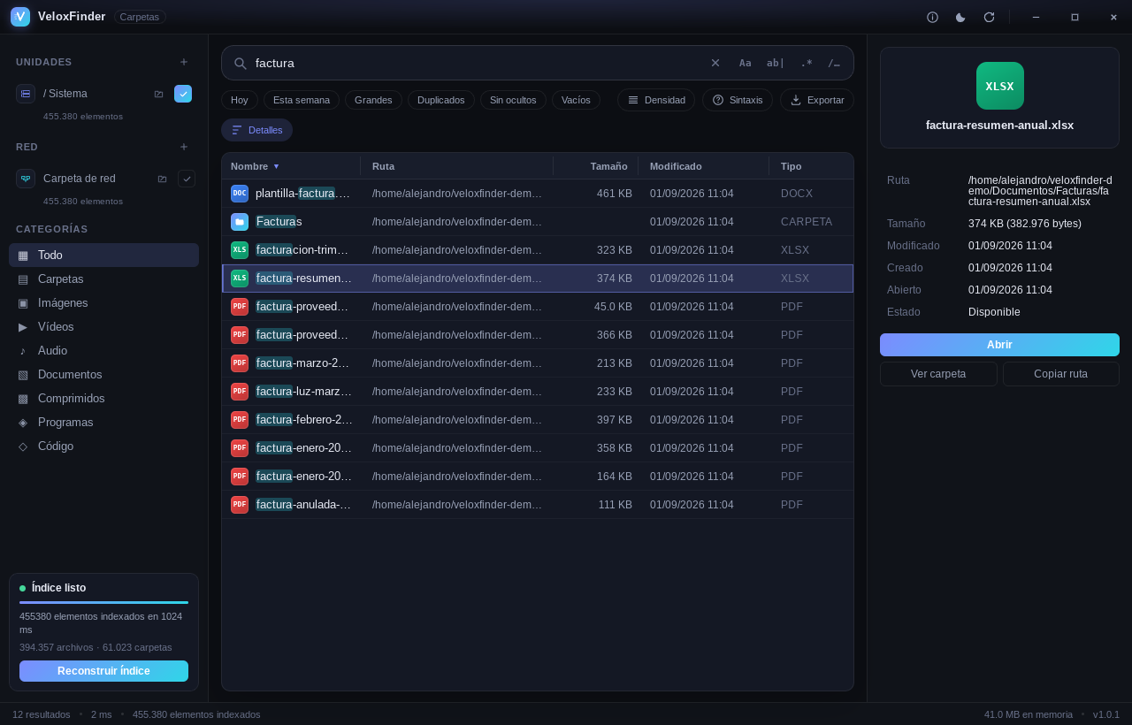Click the Copiar ruta button

click(1061, 374)
